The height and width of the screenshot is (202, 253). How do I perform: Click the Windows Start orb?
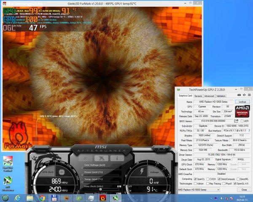click(x=5, y=198)
